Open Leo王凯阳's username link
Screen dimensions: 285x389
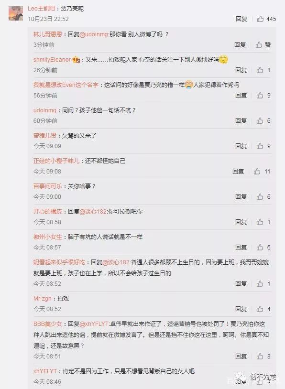click(41, 9)
